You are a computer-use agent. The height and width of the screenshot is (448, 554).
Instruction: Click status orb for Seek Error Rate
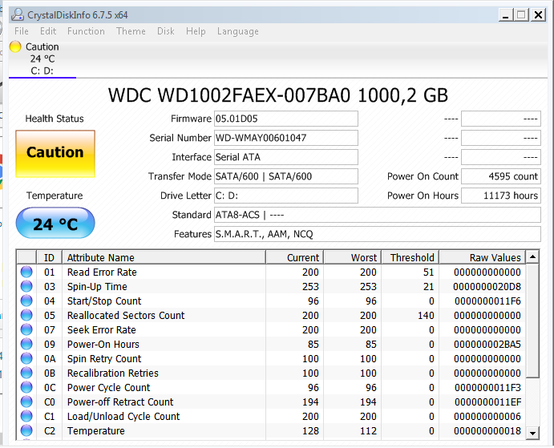26,329
